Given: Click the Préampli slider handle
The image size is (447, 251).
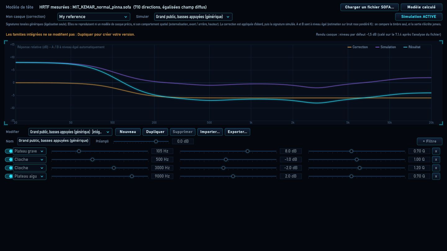Looking at the screenshot, I should [x=156, y=141].
